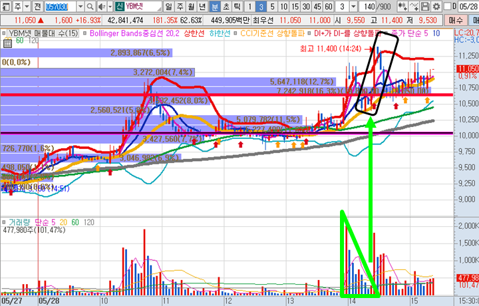Click the Bollinger Bands중심선 20,2 label
479x306 pixels.
point(134,33)
